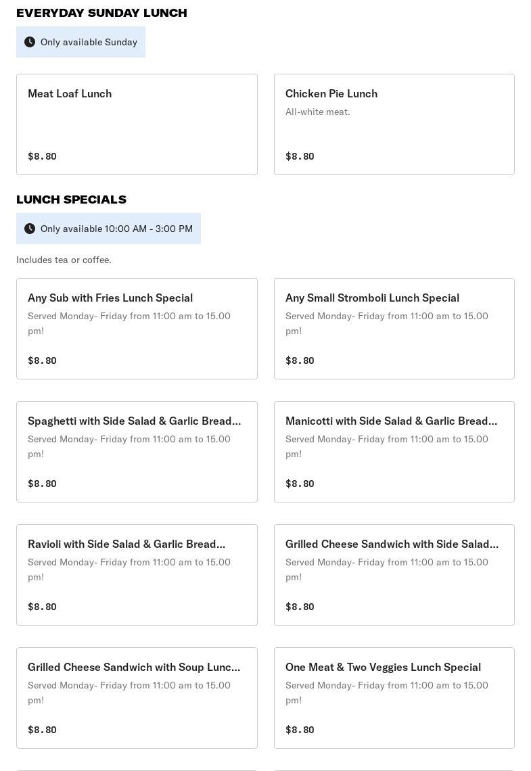
Task: Click the Includes tea or coffee note
Action: click(x=64, y=260)
